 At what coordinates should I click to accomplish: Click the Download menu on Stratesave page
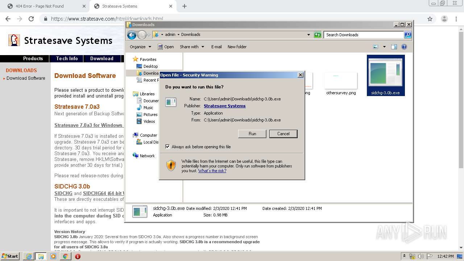tap(102, 59)
